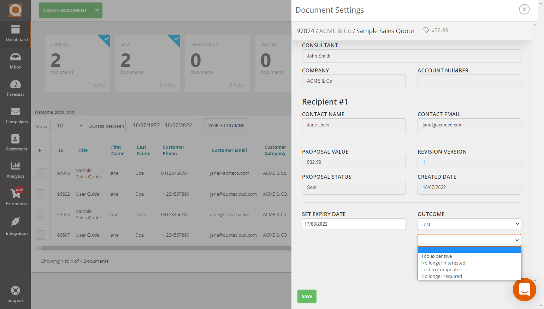Select the Inbox icon in the sidebar
The height and width of the screenshot is (309, 544).
point(16,61)
